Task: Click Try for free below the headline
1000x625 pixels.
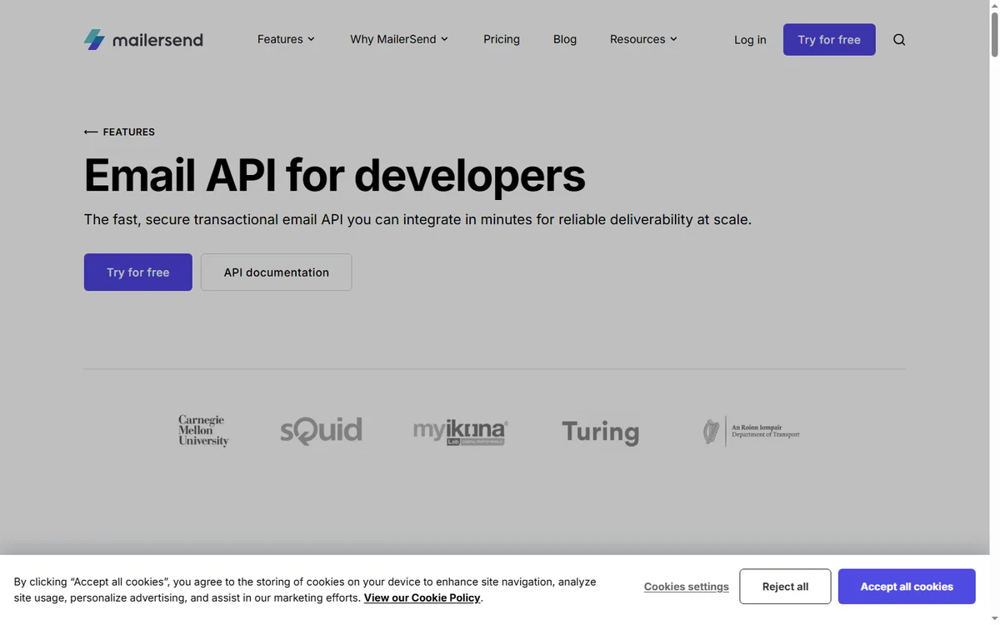Action: click(138, 272)
